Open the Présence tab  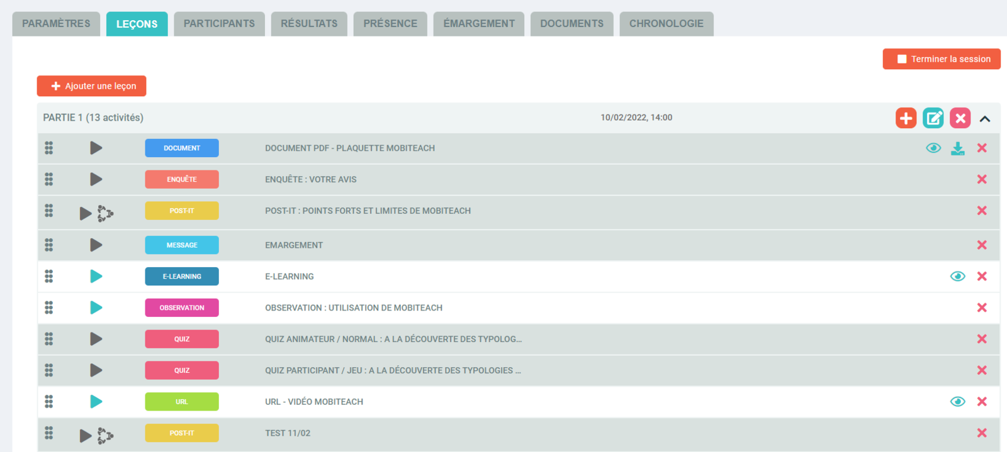point(390,24)
